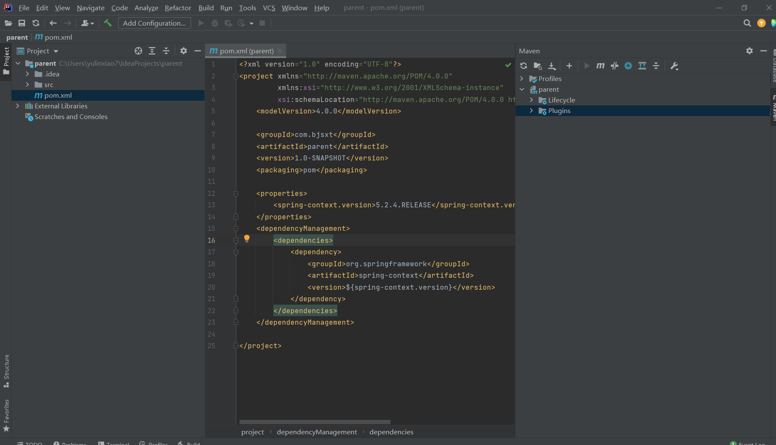Build project with green hammer icon
The width and height of the screenshot is (776, 445).
point(108,23)
